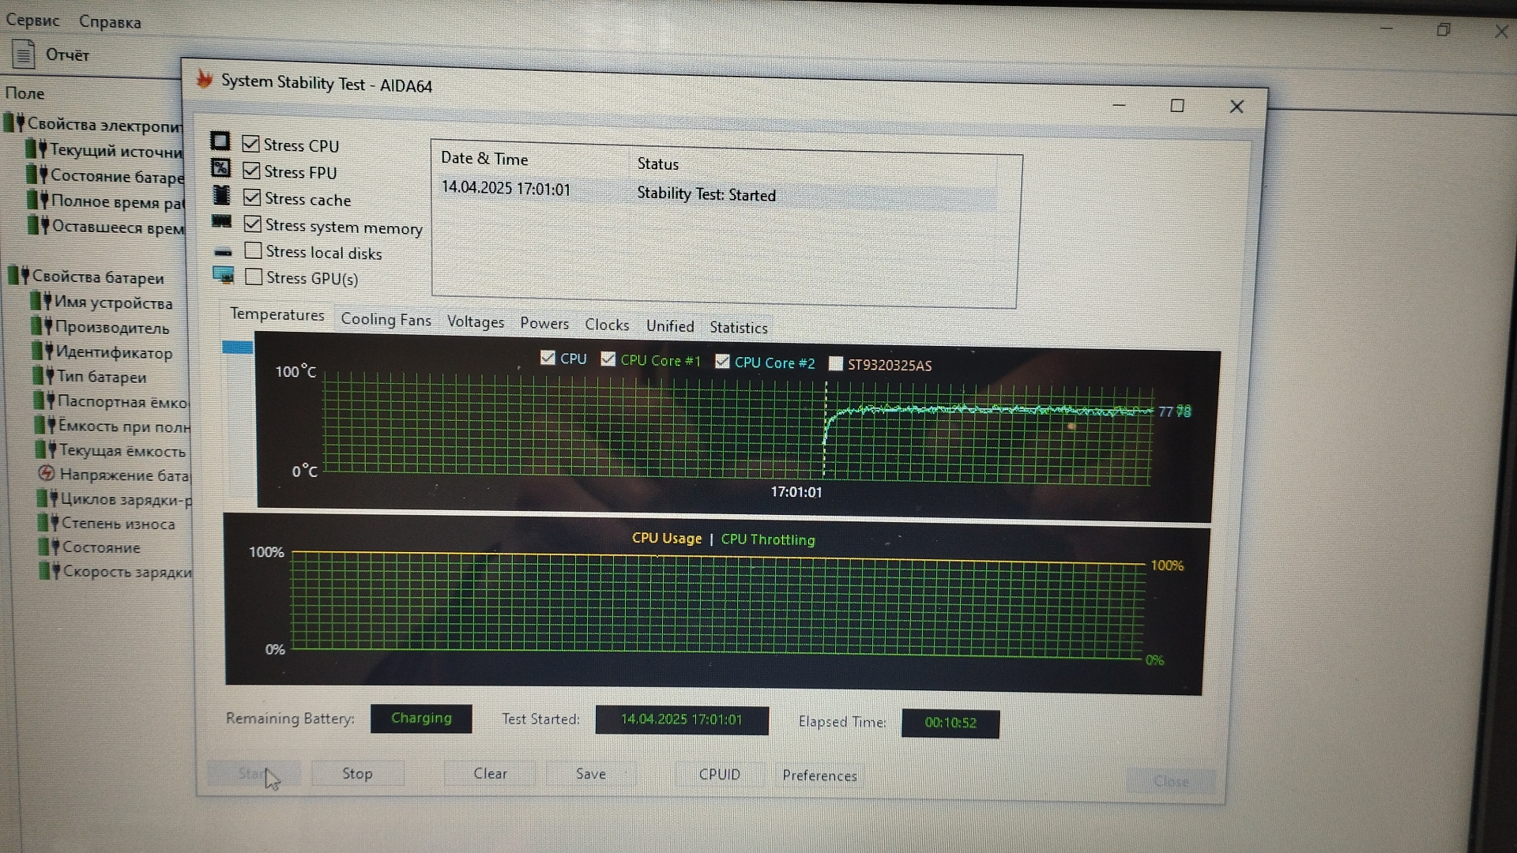
Task: Toggle the CPU Core #1 graph checkbox
Action: [608, 359]
